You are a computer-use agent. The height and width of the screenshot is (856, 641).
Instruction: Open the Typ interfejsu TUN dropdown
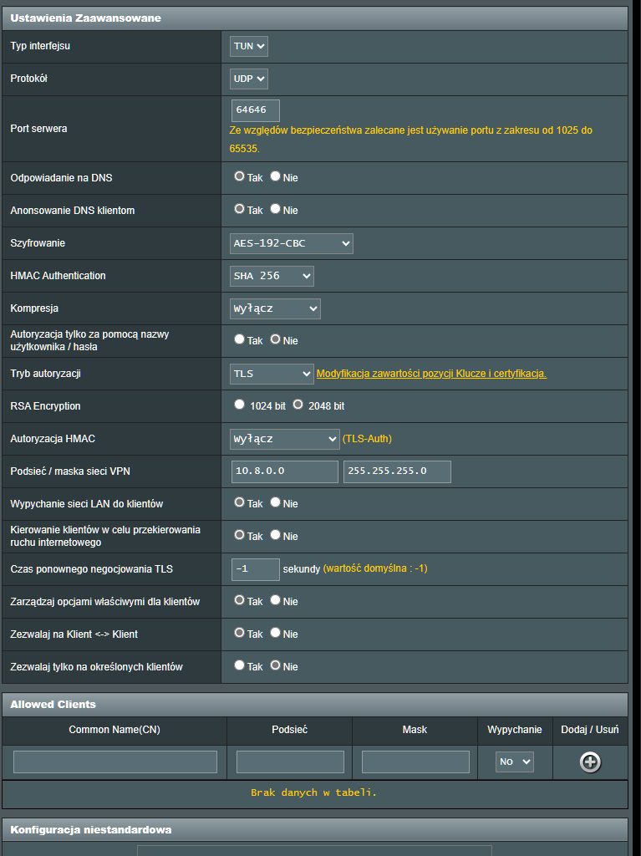pos(248,47)
